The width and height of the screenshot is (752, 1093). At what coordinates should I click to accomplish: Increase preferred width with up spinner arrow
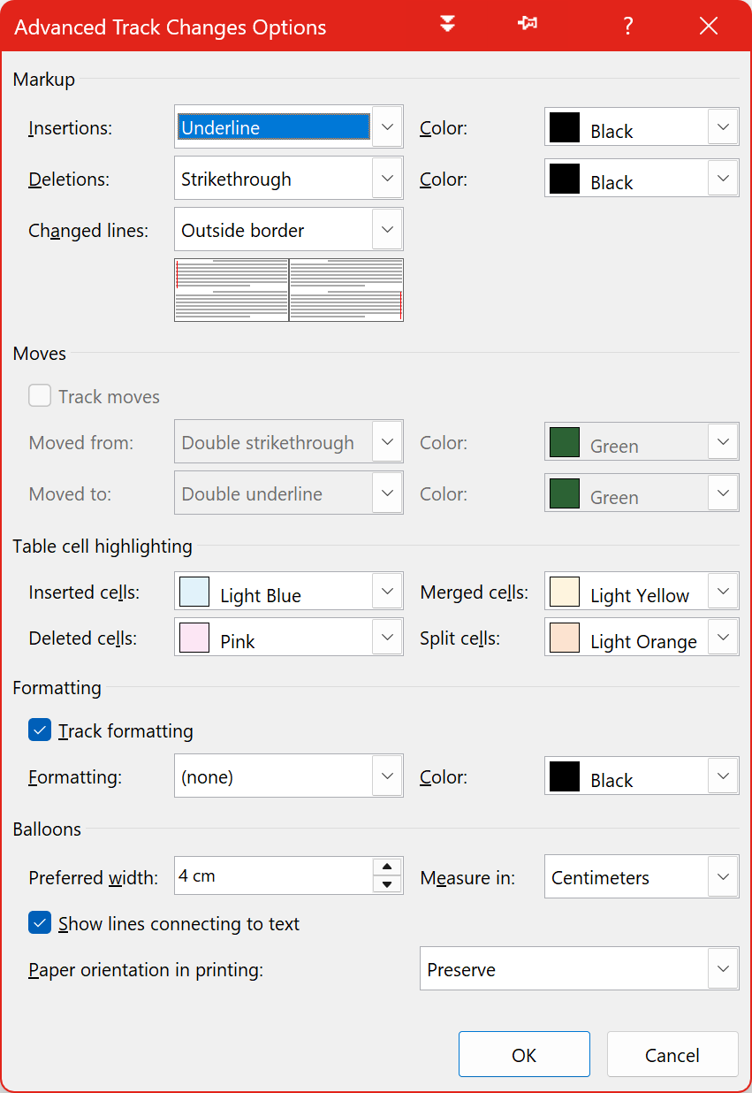[387, 868]
